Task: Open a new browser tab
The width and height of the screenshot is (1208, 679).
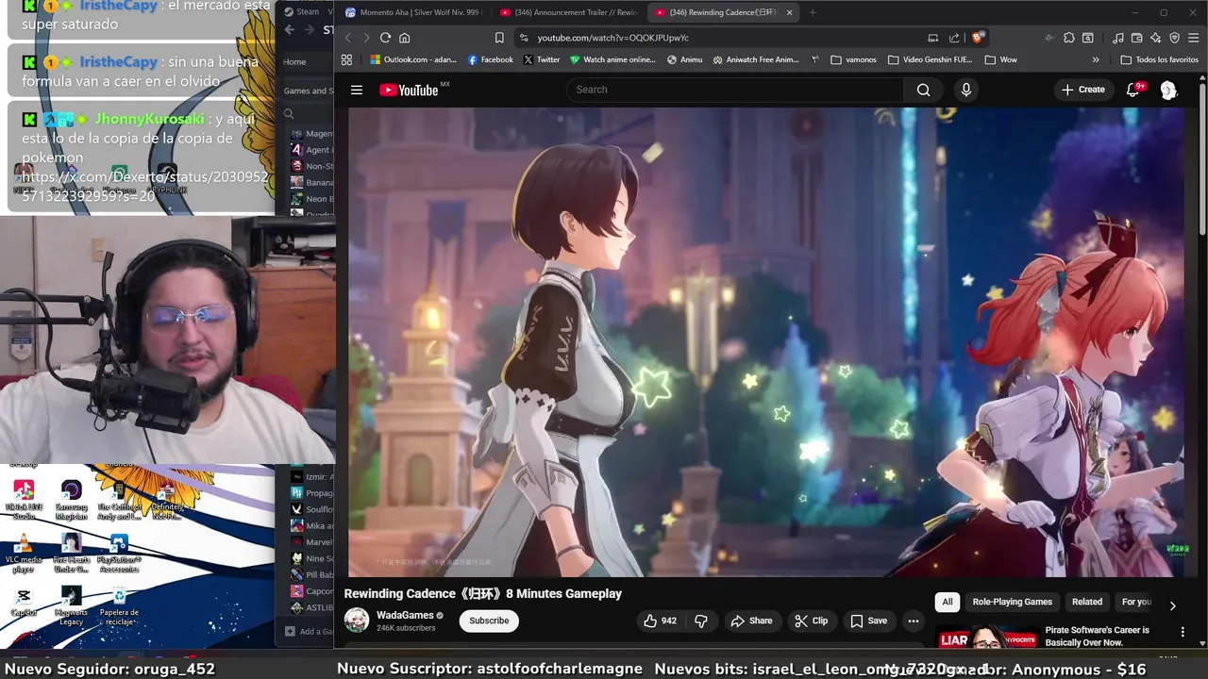Action: [x=813, y=12]
